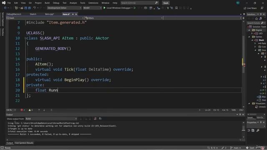Open the Debug menu
The image size is (267, 150).
56,3
